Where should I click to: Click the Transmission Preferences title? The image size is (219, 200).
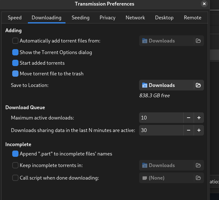(104, 4)
